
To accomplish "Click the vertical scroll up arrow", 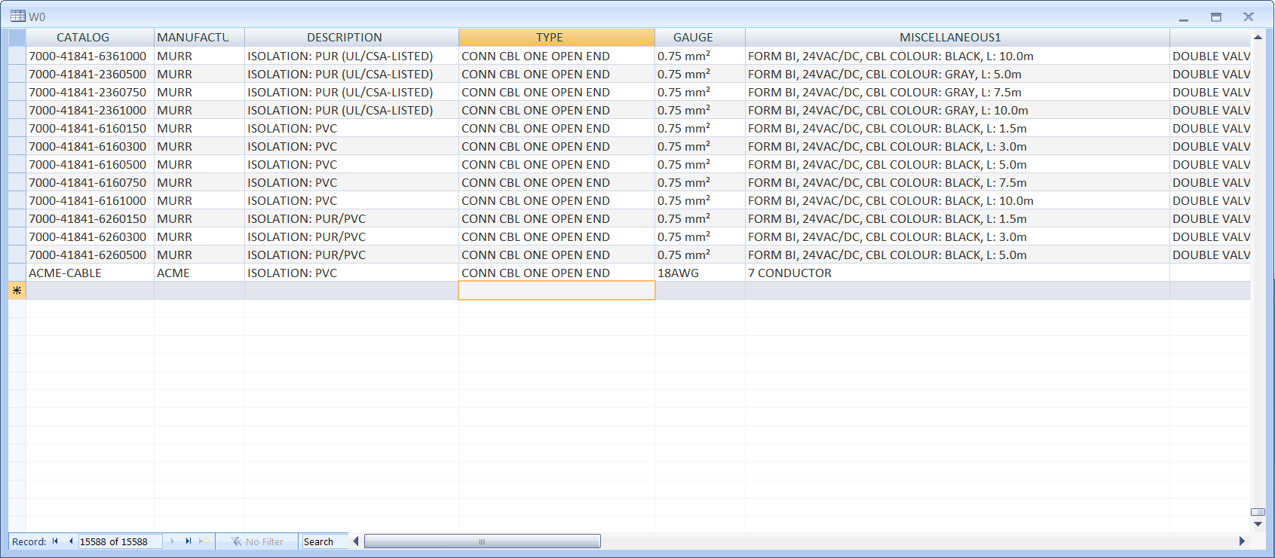I will [x=1258, y=37].
